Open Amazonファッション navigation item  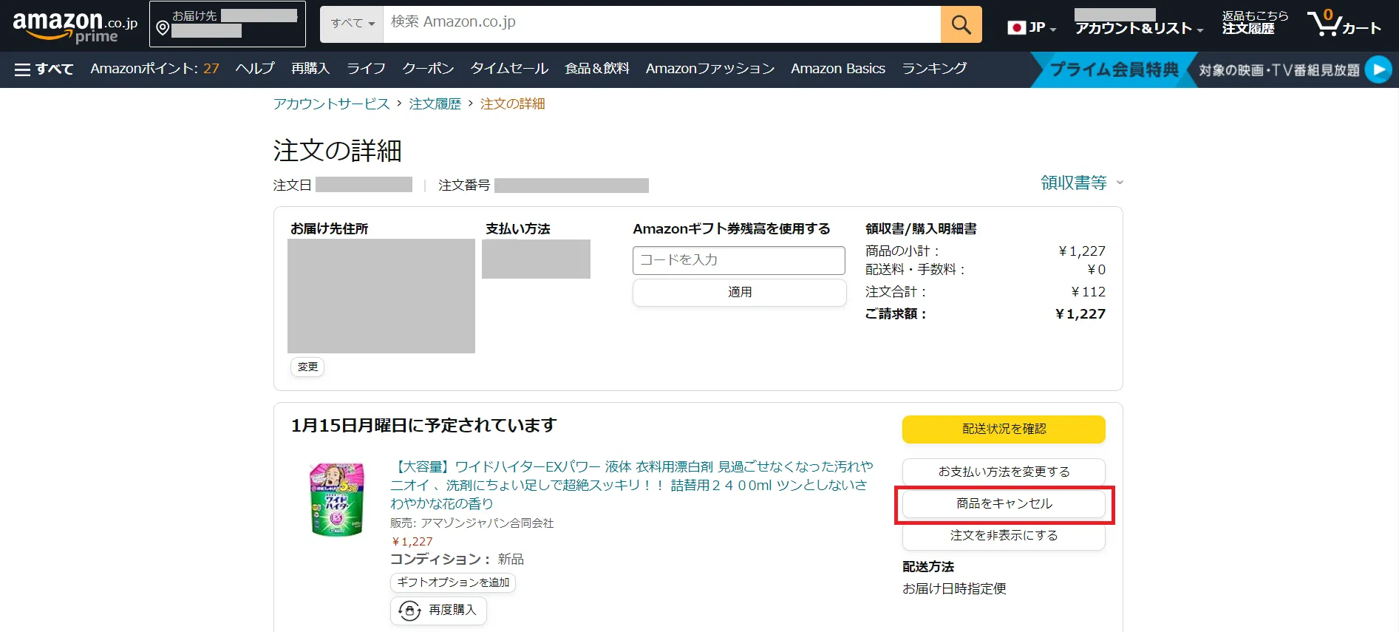pyautogui.click(x=710, y=69)
